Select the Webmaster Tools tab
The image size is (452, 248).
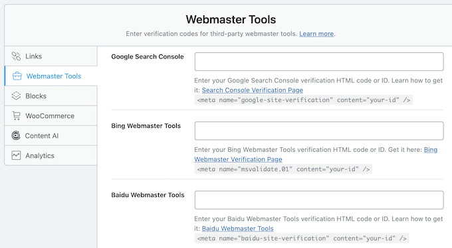click(51, 76)
